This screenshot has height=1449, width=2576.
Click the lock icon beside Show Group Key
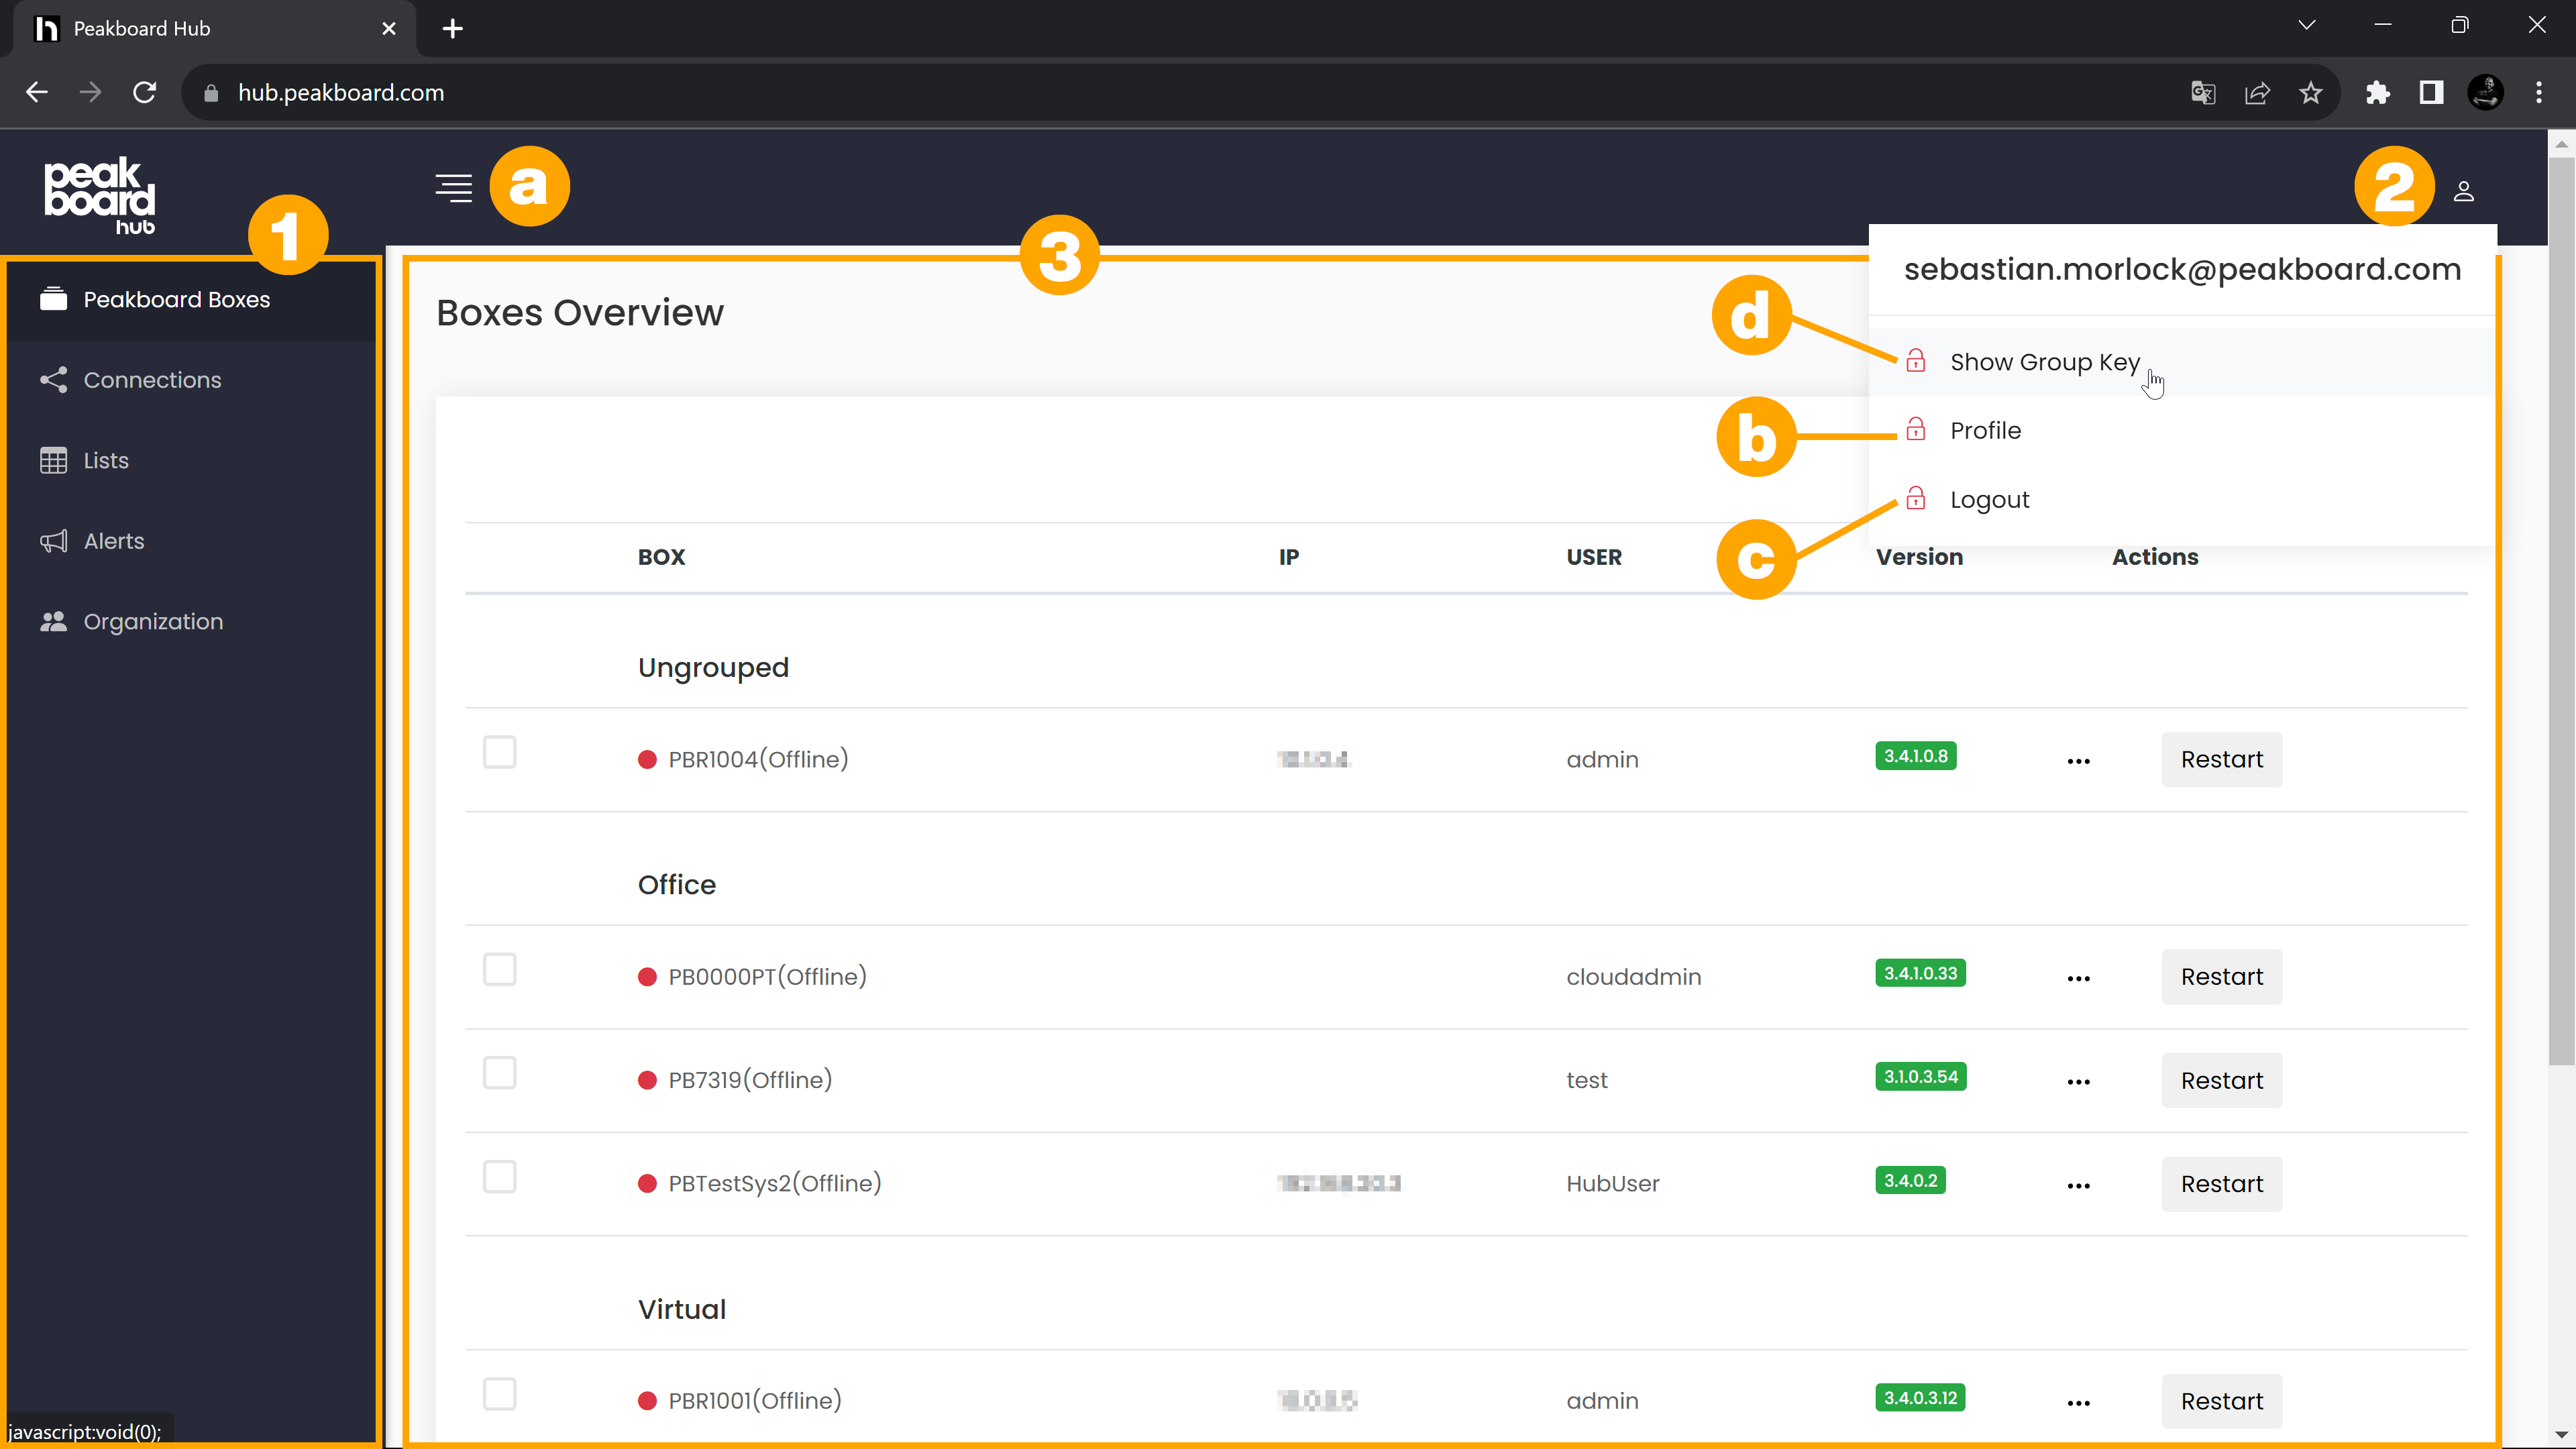click(x=1915, y=360)
